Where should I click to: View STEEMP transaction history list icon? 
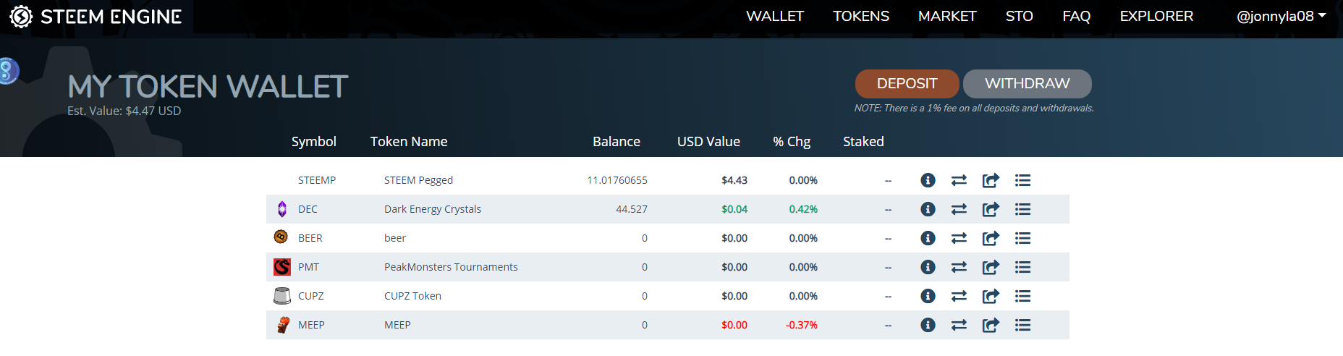pos(1022,180)
